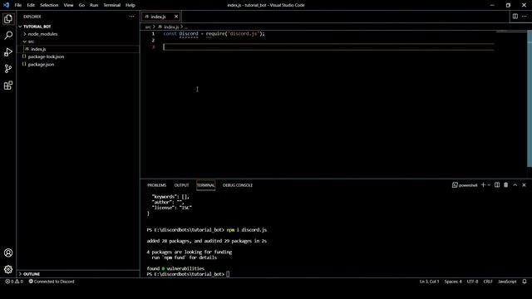Click line number 2 in the gutter
Screen dimensions: 532x299
pos(153,41)
